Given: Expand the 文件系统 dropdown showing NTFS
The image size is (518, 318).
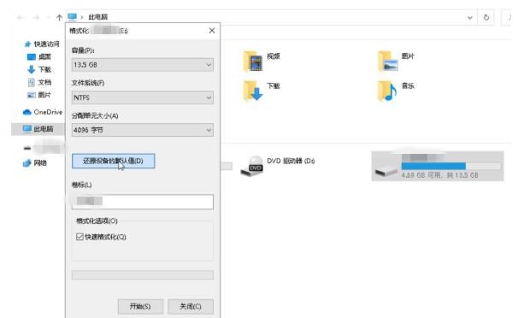Looking at the screenshot, I should point(143,97).
